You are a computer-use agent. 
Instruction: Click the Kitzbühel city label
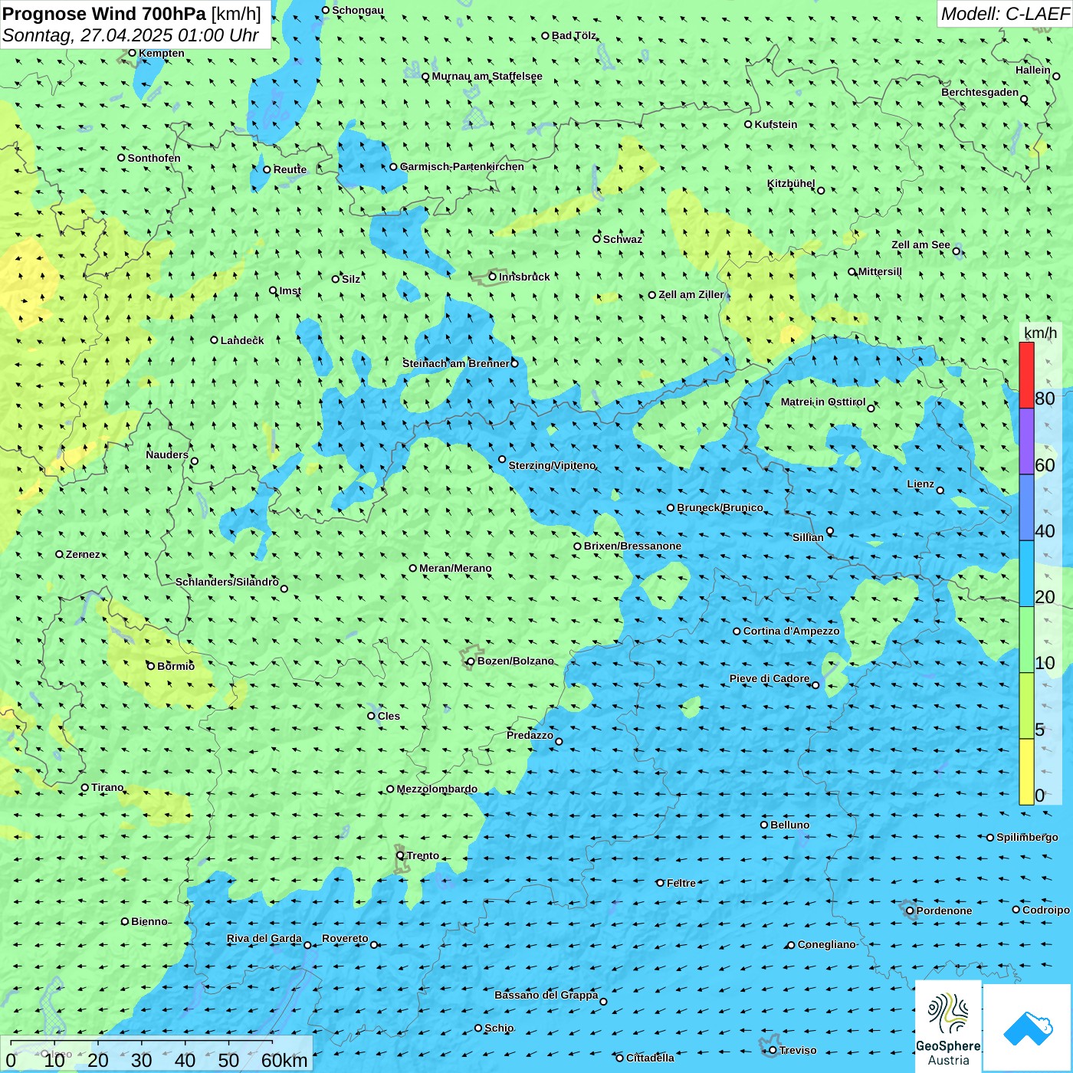pyautogui.click(x=791, y=183)
